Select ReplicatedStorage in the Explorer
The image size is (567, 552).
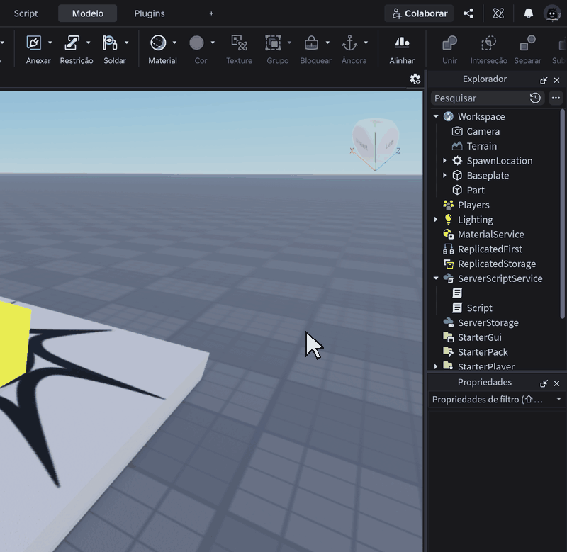tap(497, 264)
